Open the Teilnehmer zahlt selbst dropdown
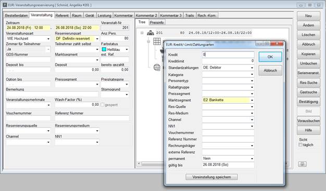This screenshot has height=191, width=326. pos(97,49)
